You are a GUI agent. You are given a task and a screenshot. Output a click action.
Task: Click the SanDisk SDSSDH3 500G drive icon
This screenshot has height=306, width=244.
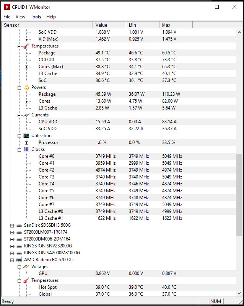(19, 226)
